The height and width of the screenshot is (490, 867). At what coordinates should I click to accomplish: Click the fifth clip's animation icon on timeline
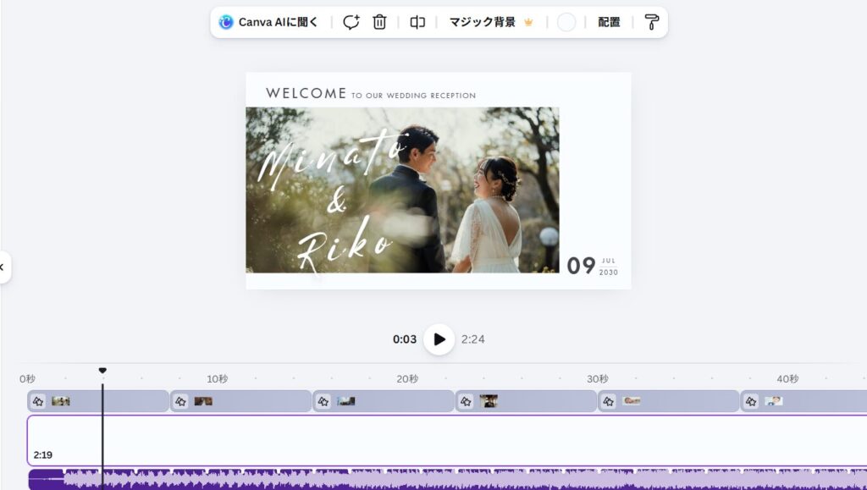click(609, 401)
